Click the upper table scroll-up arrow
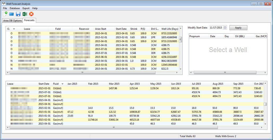This screenshot has height=140, width=273. tap(181, 28)
